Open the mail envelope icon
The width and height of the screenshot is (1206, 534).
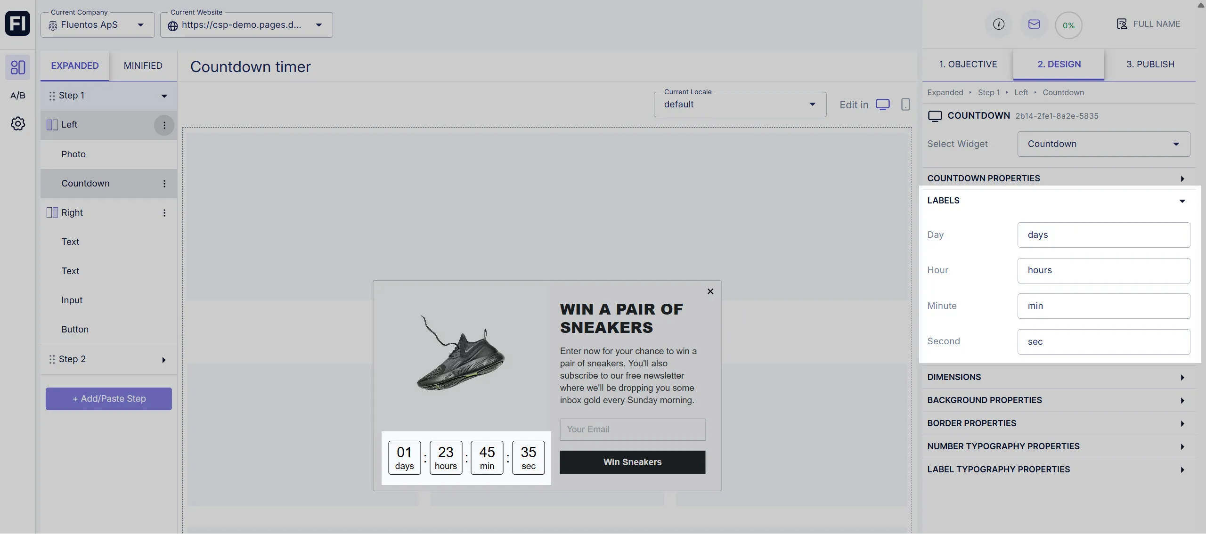(x=1034, y=24)
